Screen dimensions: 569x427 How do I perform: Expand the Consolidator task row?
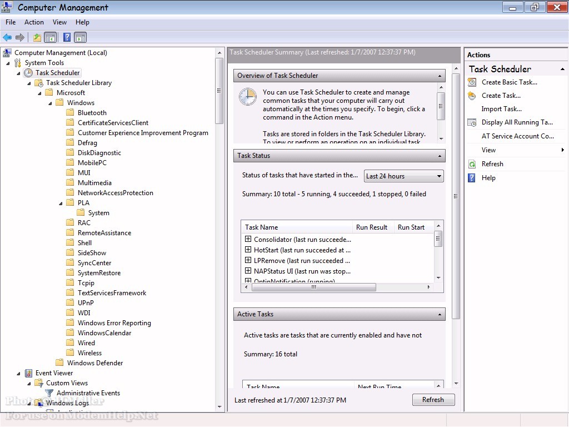[248, 239]
